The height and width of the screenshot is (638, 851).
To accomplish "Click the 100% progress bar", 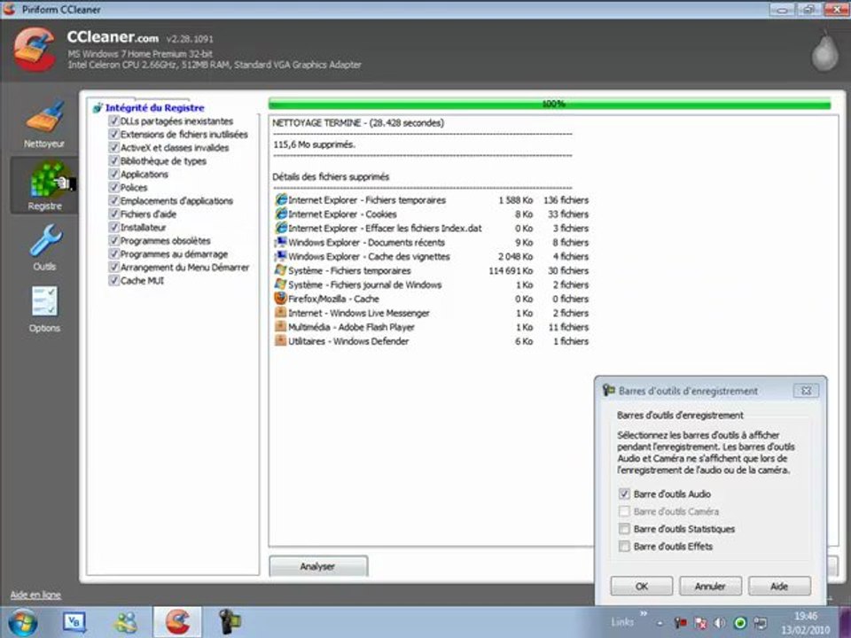I will pyautogui.click(x=550, y=103).
